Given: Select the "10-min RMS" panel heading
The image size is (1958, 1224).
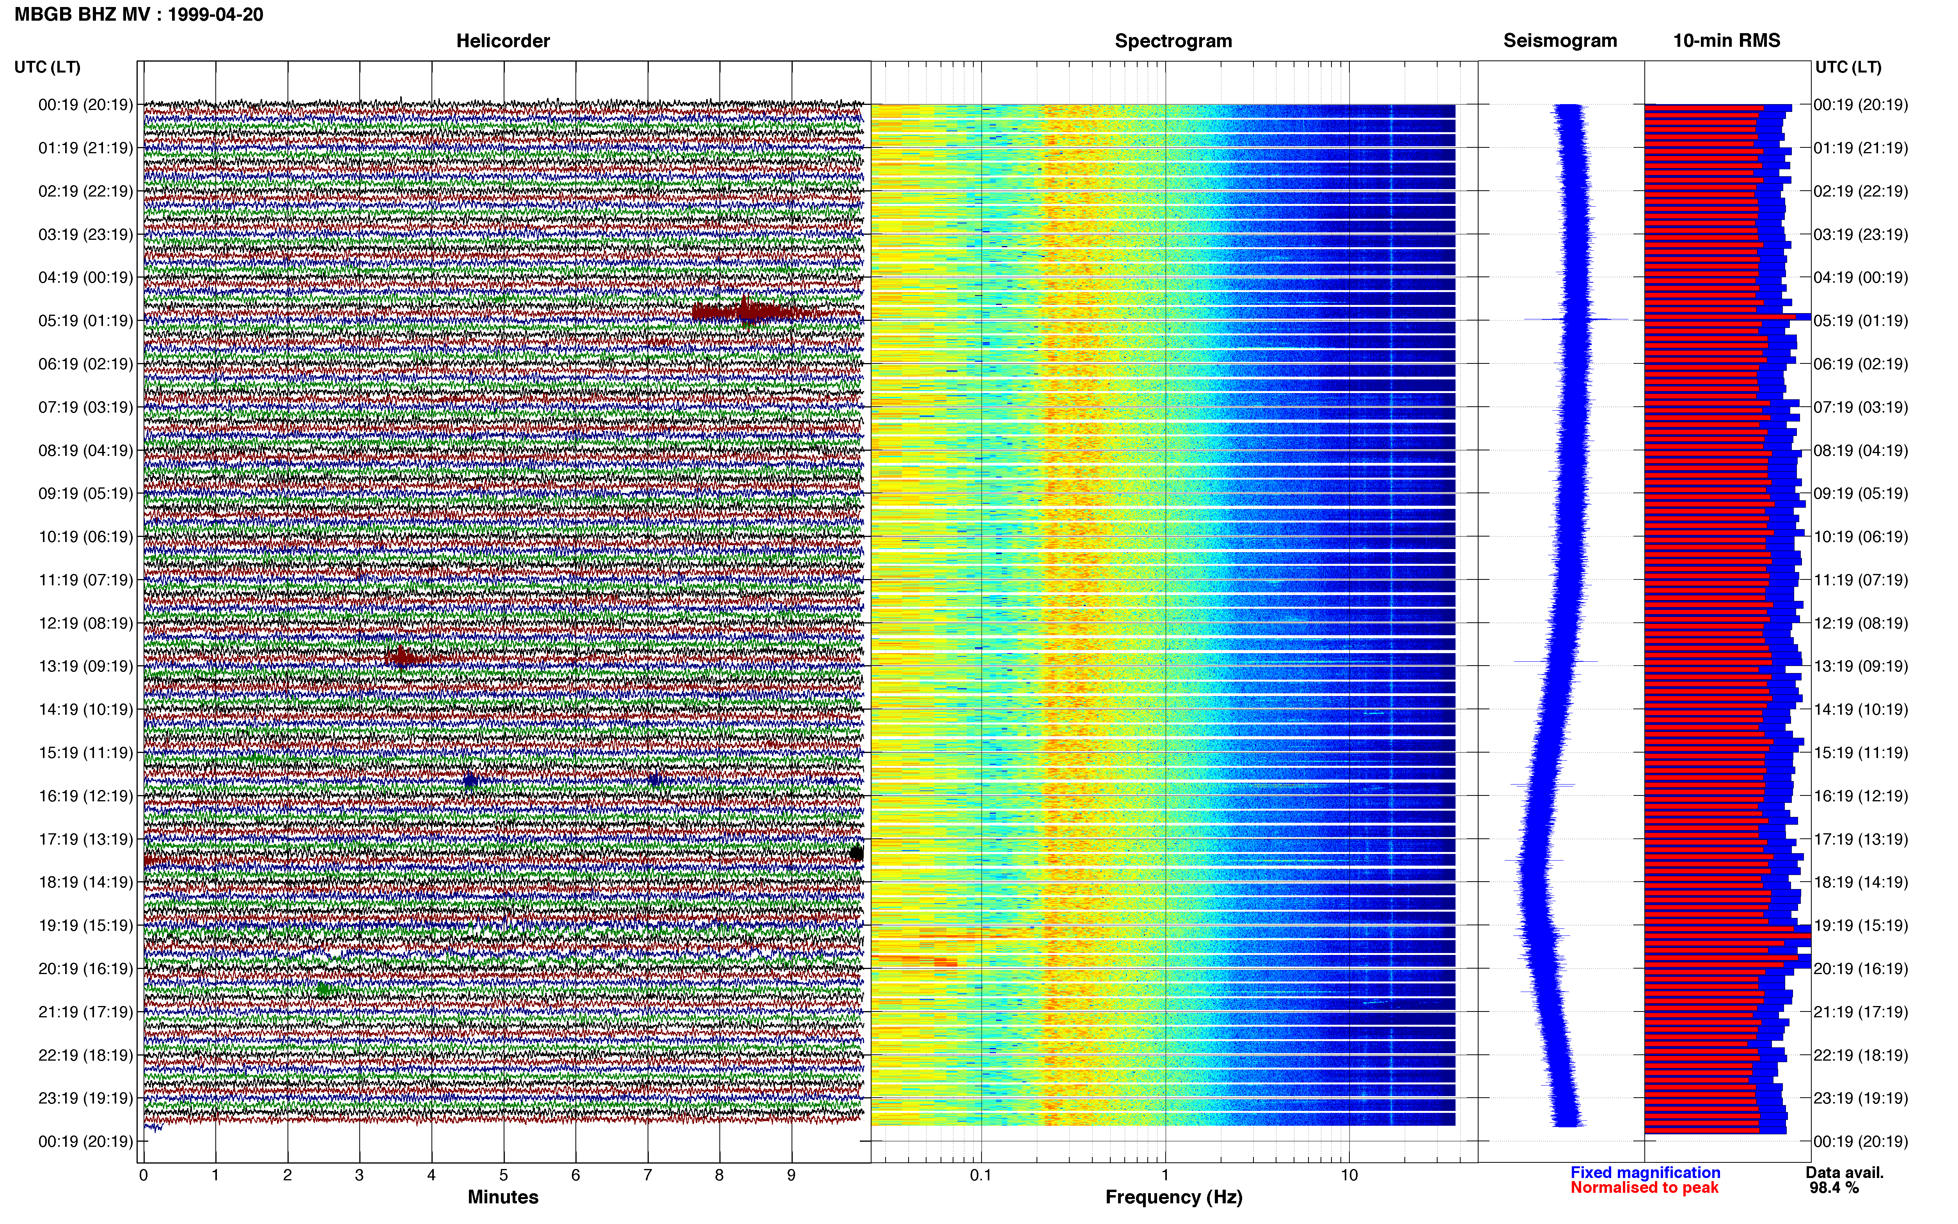Looking at the screenshot, I should point(1726,41).
